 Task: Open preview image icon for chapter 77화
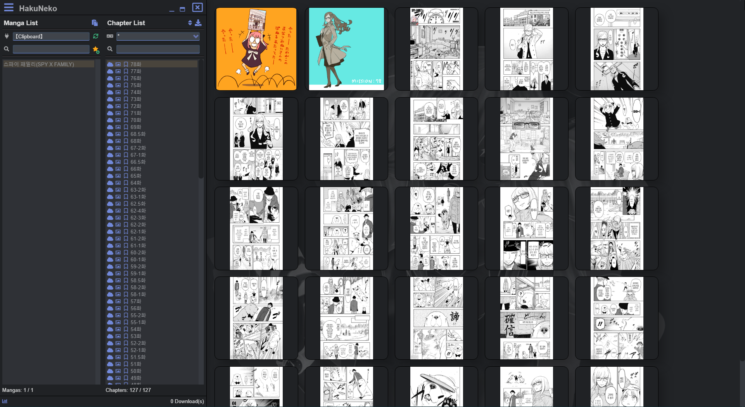click(118, 71)
